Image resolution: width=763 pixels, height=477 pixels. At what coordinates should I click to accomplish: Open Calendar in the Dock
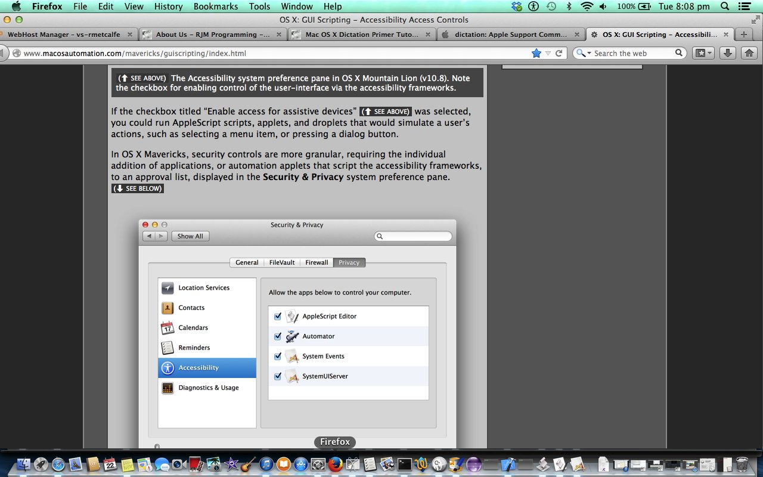[110, 464]
